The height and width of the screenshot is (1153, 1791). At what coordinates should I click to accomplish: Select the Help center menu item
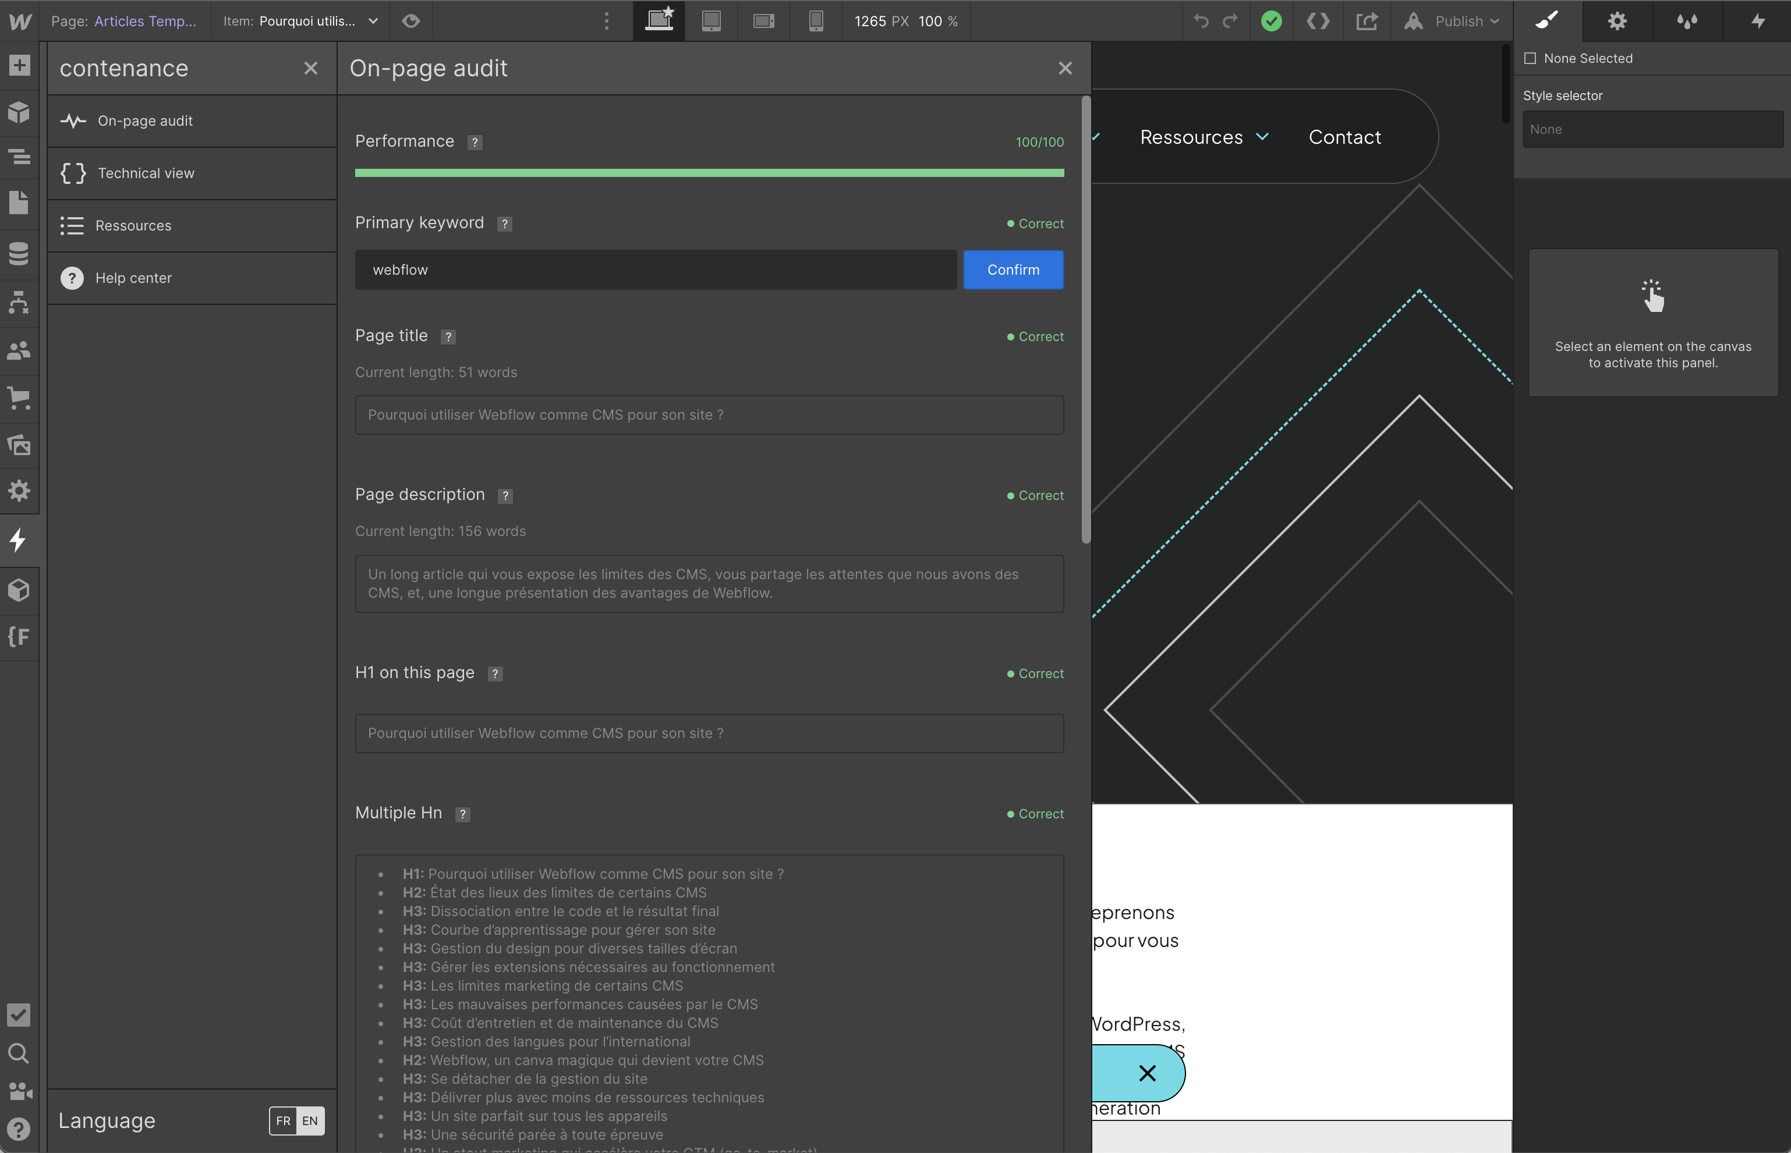click(x=133, y=278)
